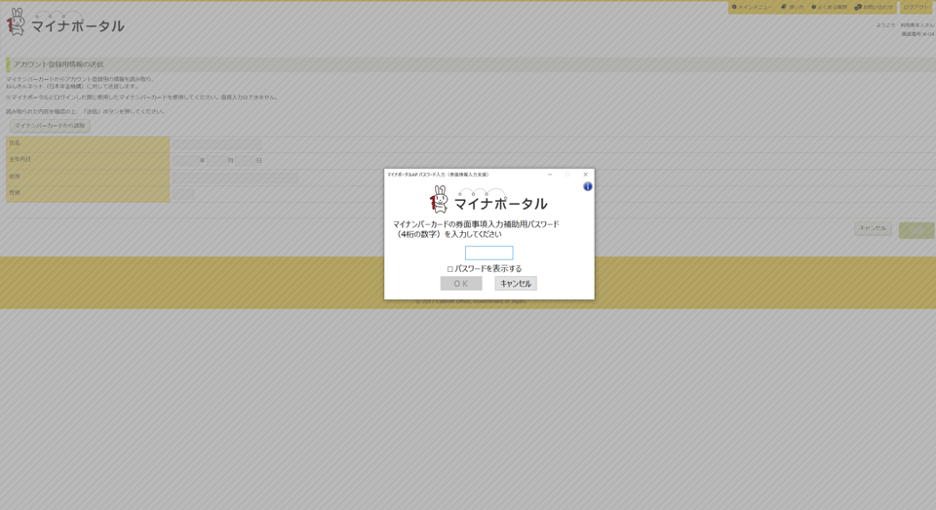This screenshot has width=936, height=510.
Task: Click the green submit button beside page キャンセル
Action: [916, 230]
